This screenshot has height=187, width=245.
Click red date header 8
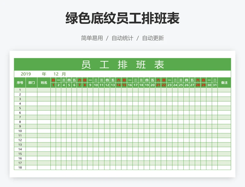(x=85, y=85)
